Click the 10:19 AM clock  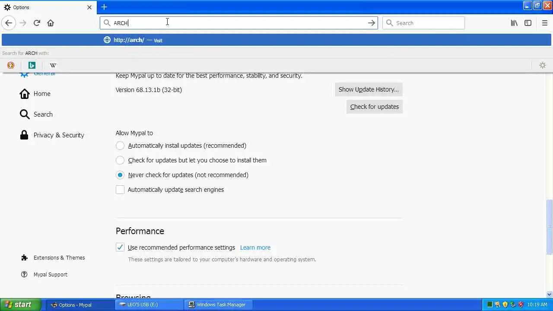click(537, 305)
